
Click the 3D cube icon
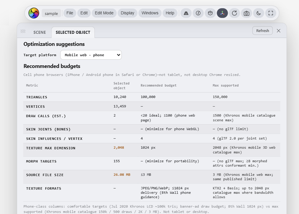tap(210, 13)
